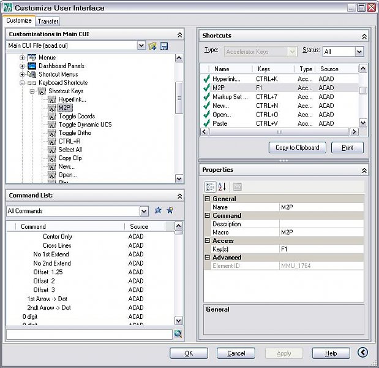Screen dimensions: 379x368
Task: Sort commands by Command column header
Action: pyautogui.click(x=70, y=226)
